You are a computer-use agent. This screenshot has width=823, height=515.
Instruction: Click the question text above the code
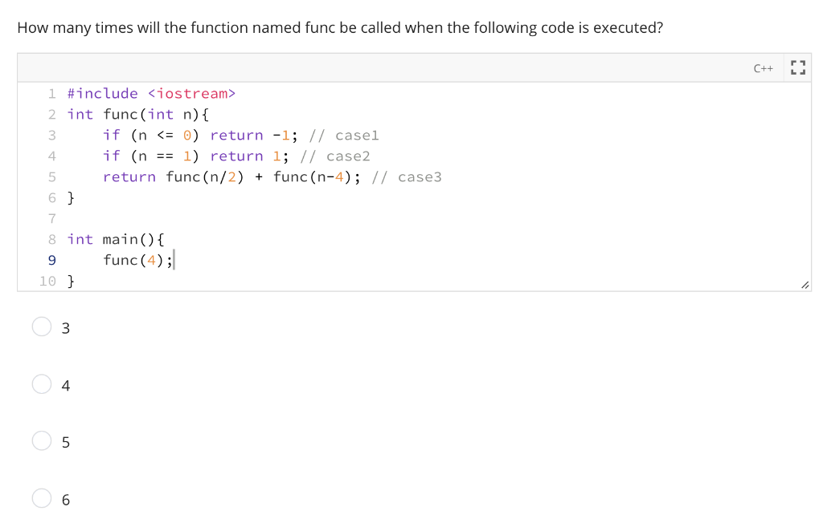click(339, 27)
